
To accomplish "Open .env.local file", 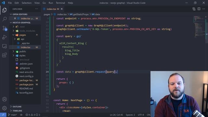I will [25, 59].
